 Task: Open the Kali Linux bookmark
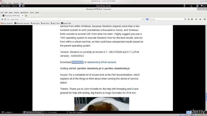click(x=35, y=23)
